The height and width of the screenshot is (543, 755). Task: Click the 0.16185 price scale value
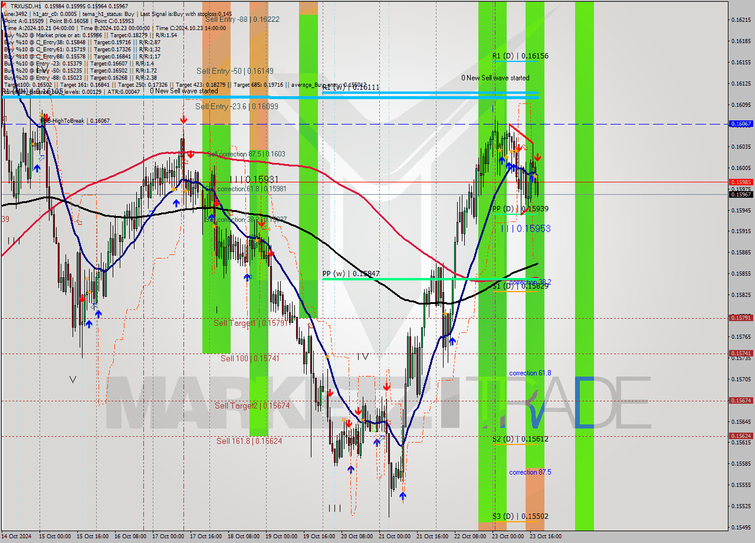tap(741, 41)
